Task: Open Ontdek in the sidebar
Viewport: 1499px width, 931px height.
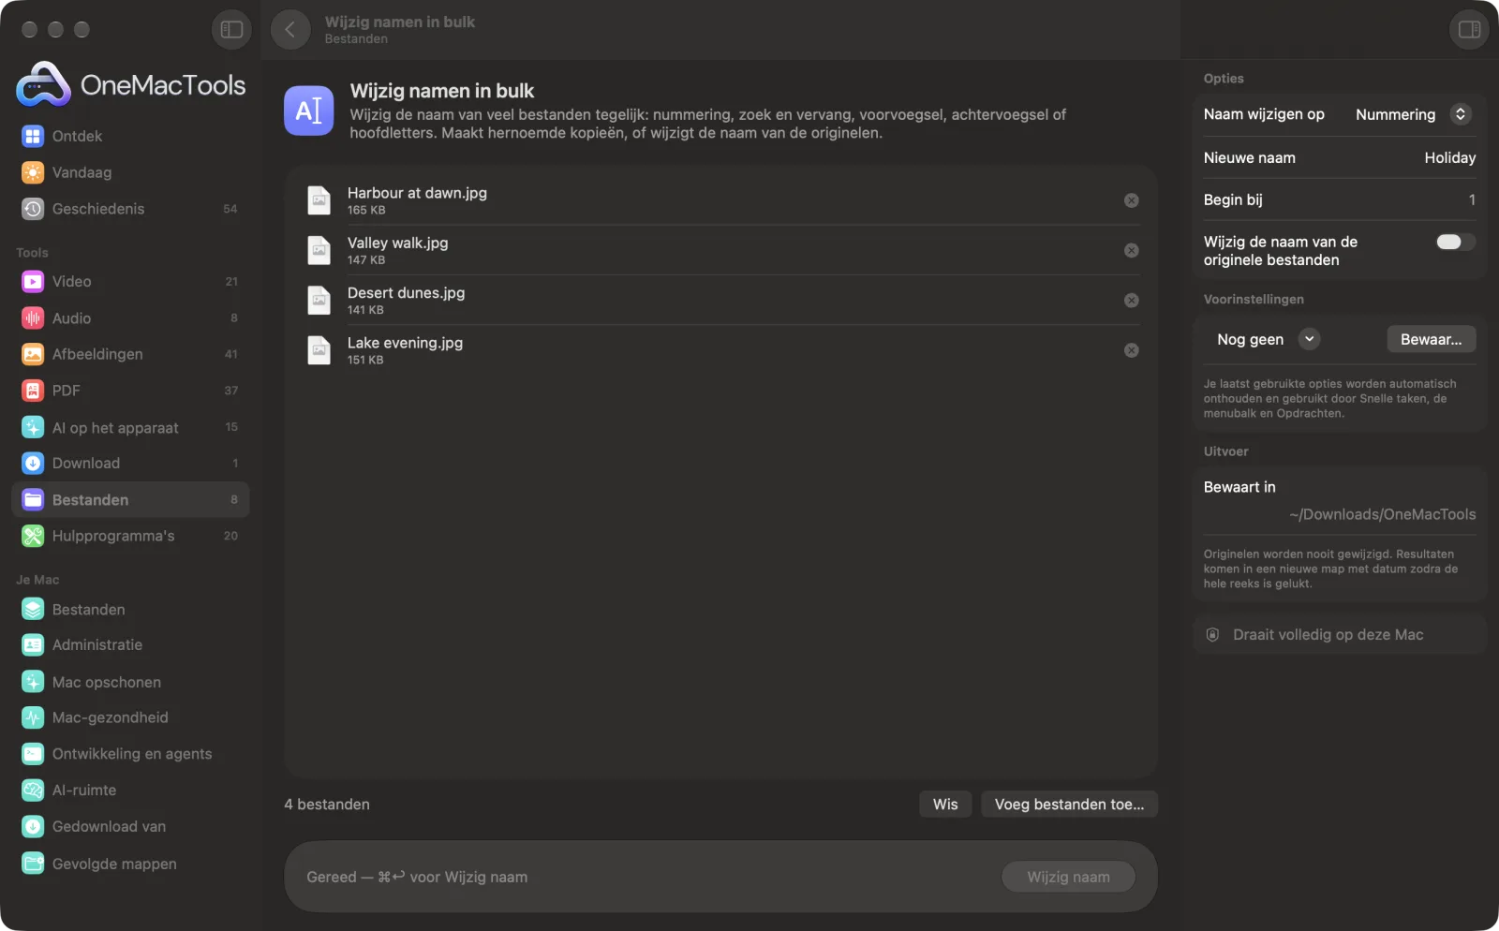Action: pos(130,137)
